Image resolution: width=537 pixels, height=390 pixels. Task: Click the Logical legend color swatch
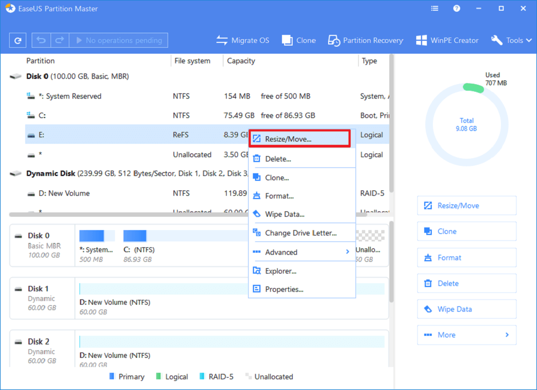pos(158,376)
